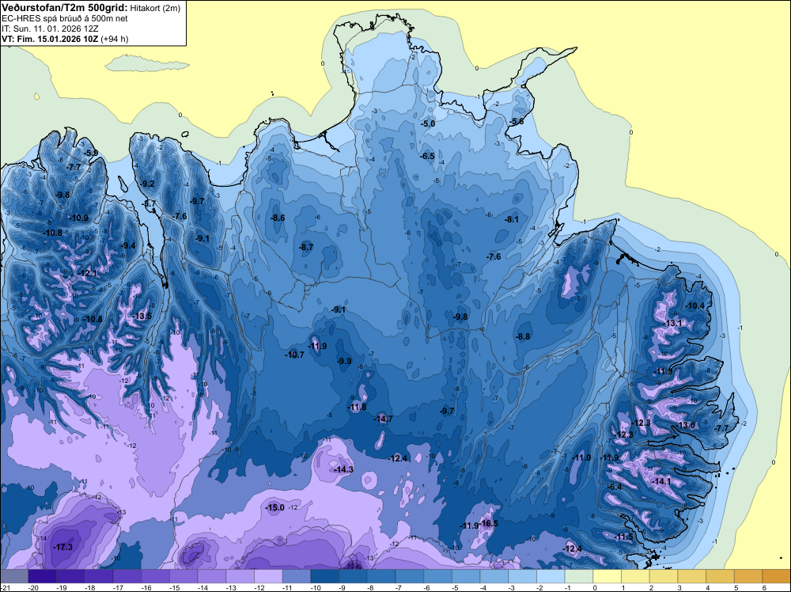Click the -6.5 temperature reading
Image resolution: width=791 pixels, height=592 pixels.
[427, 156]
